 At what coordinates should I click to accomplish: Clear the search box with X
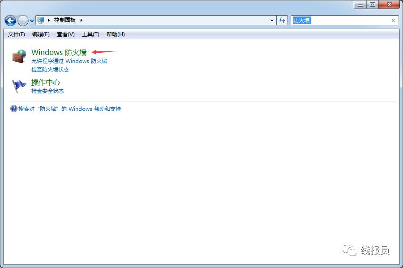393,20
